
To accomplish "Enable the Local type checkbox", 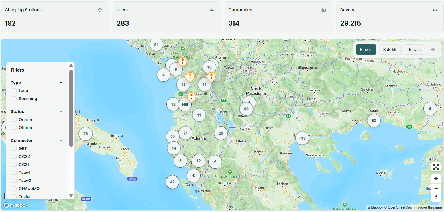I will point(14,91).
